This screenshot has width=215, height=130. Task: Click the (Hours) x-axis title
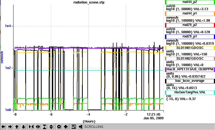(x=89, y=121)
